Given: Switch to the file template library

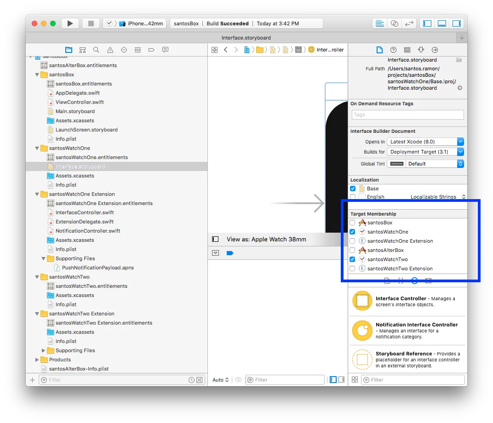Looking at the screenshot, I should coord(387,280).
